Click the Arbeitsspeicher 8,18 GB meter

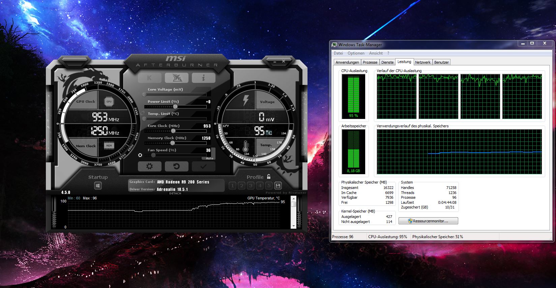(x=353, y=152)
